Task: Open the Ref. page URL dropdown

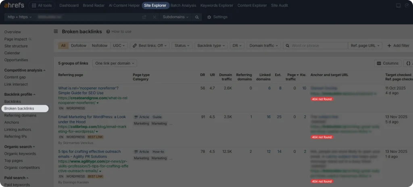Action: tap(365, 46)
